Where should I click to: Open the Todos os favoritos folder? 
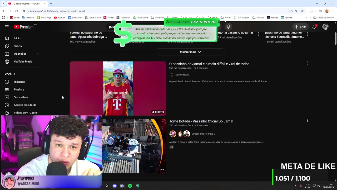324,18
